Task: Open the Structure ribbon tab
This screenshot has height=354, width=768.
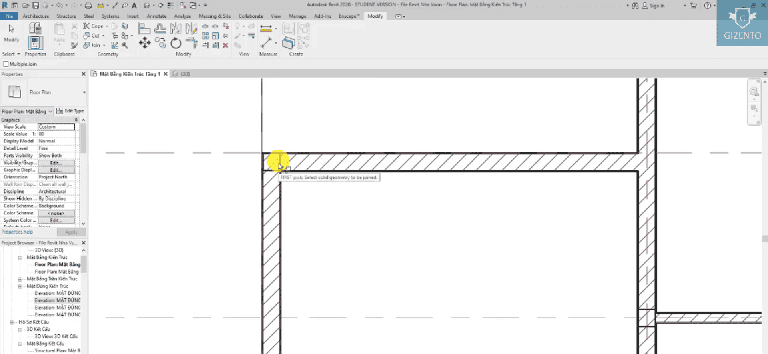Action: pos(66,16)
